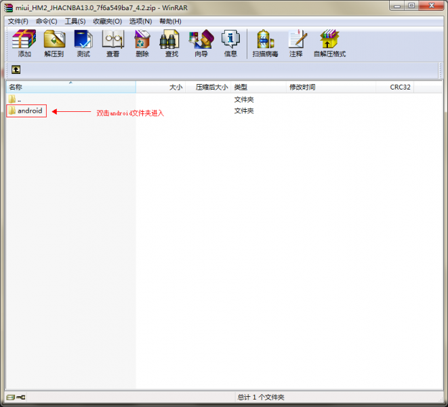The image size is (448, 407).
Task: Open the Options (选项) menu
Action: pyautogui.click(x=140, y=22)
